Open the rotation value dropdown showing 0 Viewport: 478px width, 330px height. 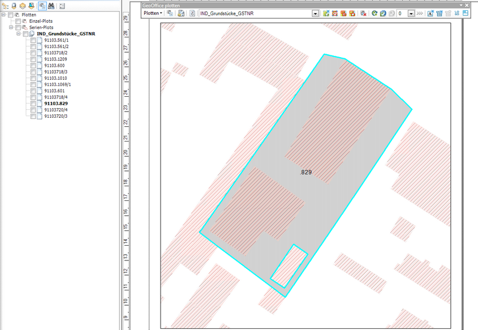click(412, 13)
